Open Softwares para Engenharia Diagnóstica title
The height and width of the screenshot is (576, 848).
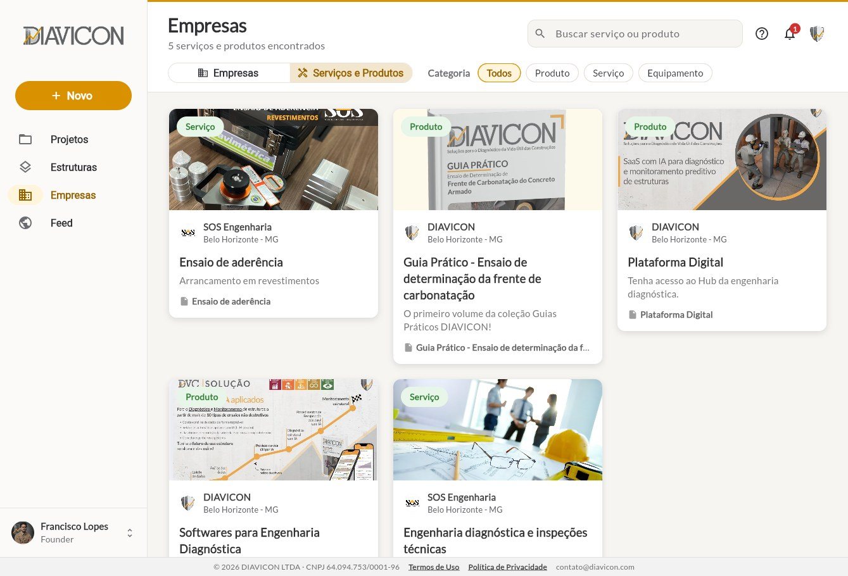[x=250, y=541]
